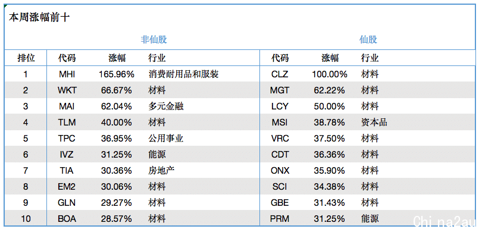Click the 消费耐用品和服装 industry cell
Image resolution: width=479 pixels, height=229 pixels.
click(x=183, y=74)
